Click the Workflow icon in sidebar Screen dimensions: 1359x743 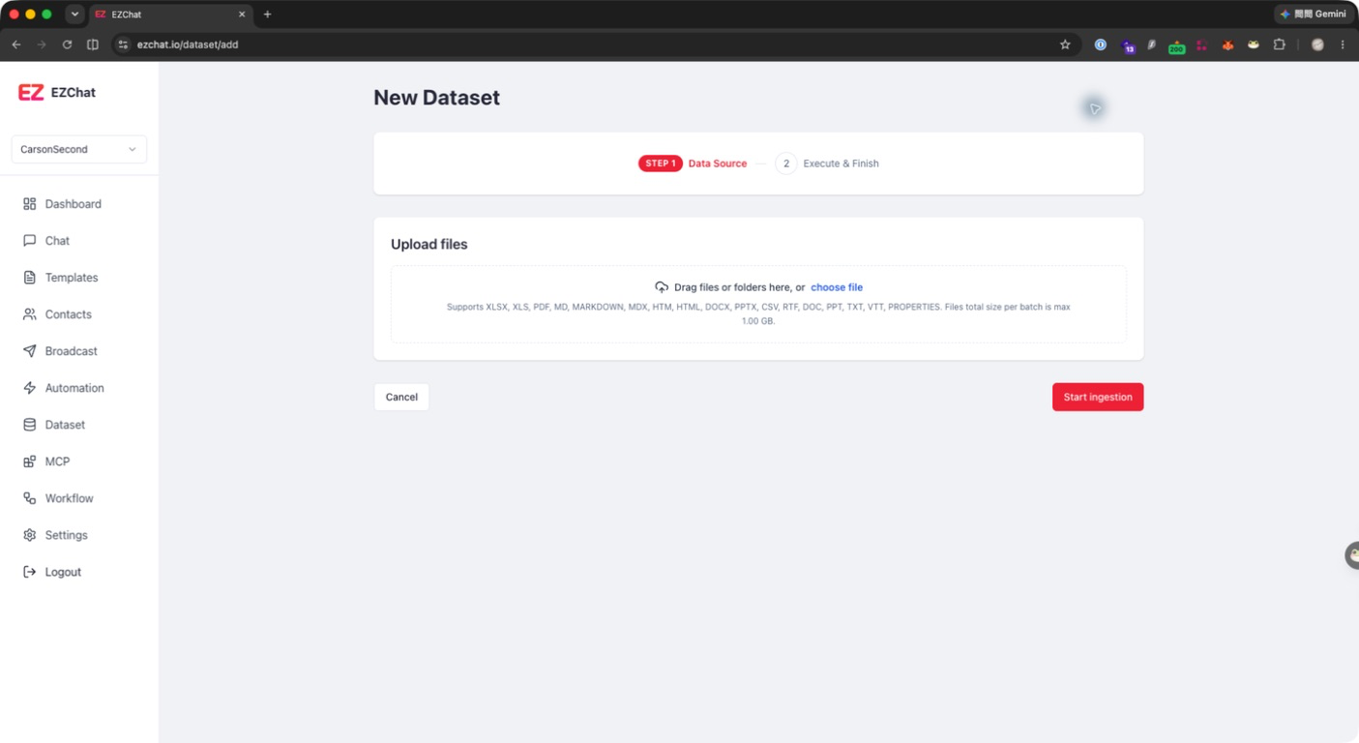click(29, 498)
